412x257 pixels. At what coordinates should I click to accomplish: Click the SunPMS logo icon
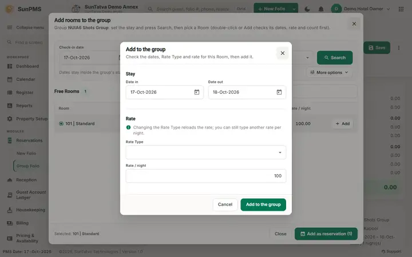point(10,9)
